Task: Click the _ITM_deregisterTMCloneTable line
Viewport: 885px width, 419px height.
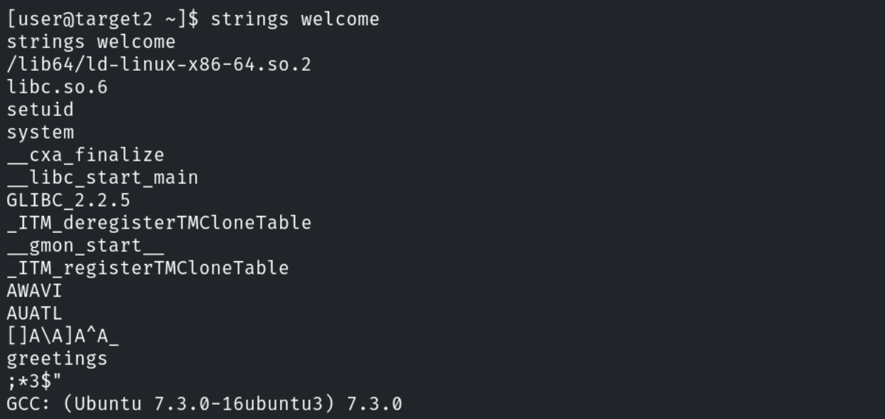Action: pyautogui.click(x=159, y=223)
